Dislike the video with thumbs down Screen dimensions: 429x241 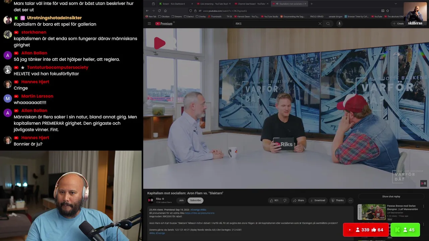[285, 200]
